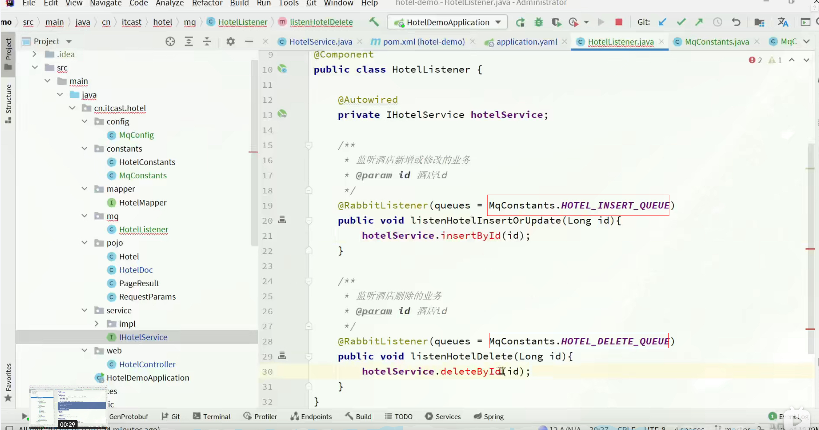The width and height of the screenshot is (819, 430).
Task: Click the green hammer Build Project icon
Action: coord(374,22)
